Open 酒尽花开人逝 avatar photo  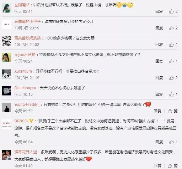(7, 155)
